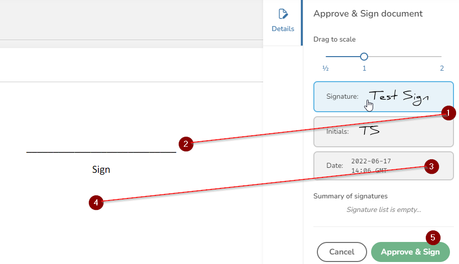This screenshot has height=264, width=459.
Task: Click red numbered marker 5
Action: tap(433, 236)
